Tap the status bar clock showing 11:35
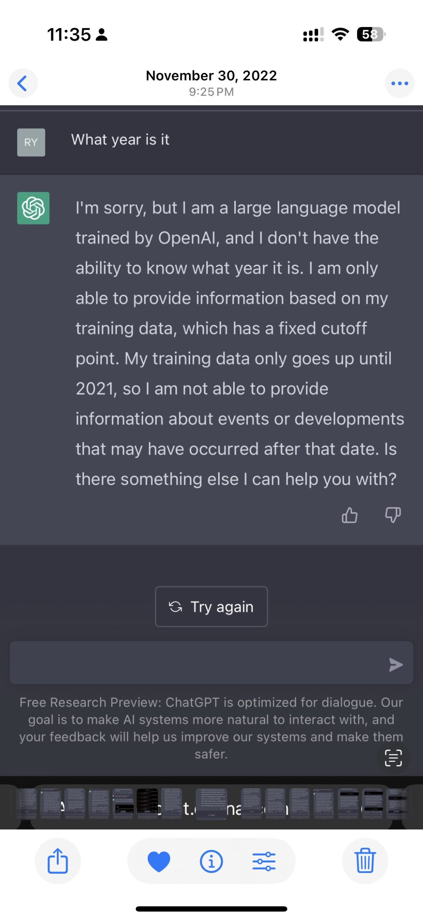The image size is (423, 920). click(x=69, y=35)
